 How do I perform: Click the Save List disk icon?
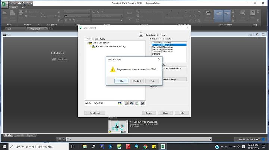coord(142,103)
